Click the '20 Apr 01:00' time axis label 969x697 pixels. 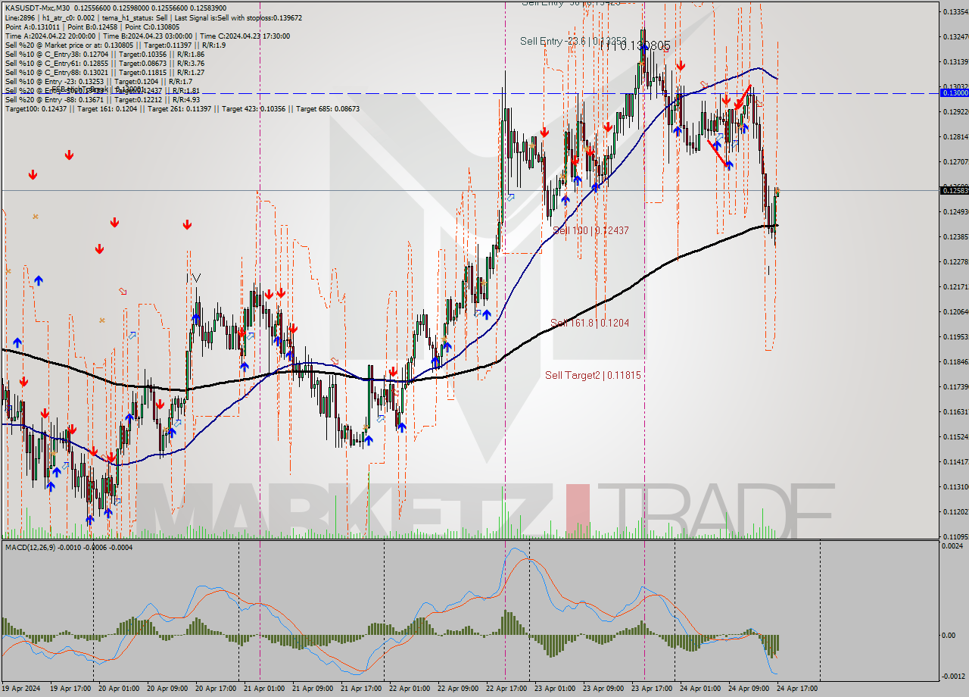click(120, 689)
